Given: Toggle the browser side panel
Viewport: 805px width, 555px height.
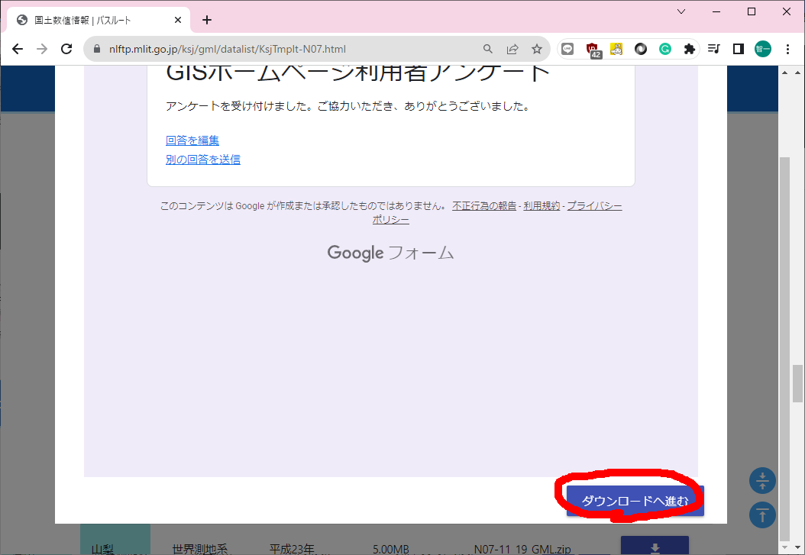Looking at the screenshot, I should 738,49.
